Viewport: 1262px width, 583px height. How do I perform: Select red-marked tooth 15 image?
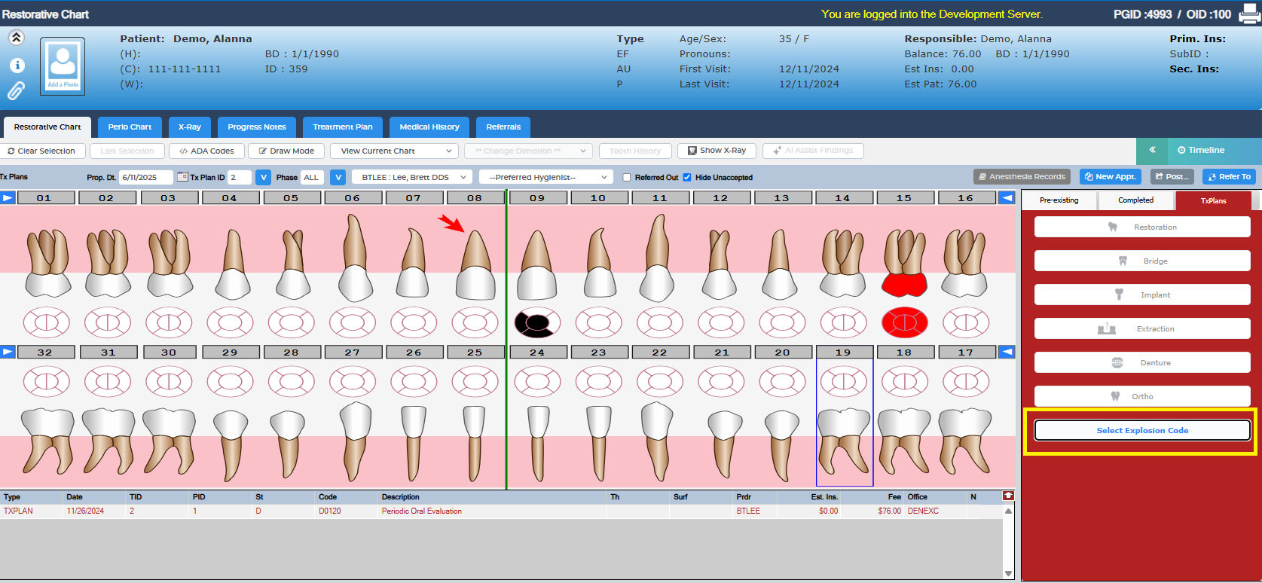904,263
